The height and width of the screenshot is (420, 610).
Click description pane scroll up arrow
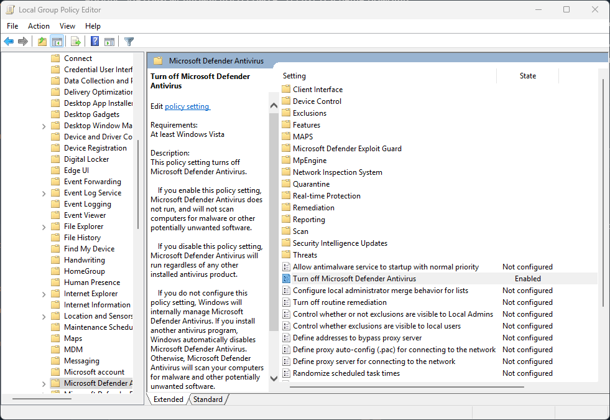[x=274, y=106]
